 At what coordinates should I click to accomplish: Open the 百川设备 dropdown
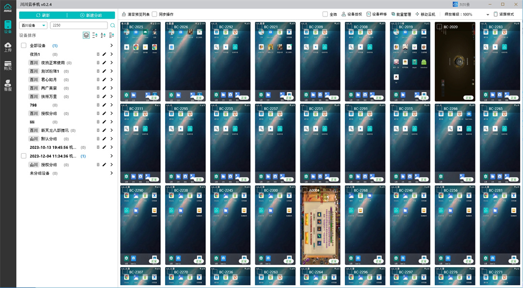pyautogui.click(x=33, y=26)
